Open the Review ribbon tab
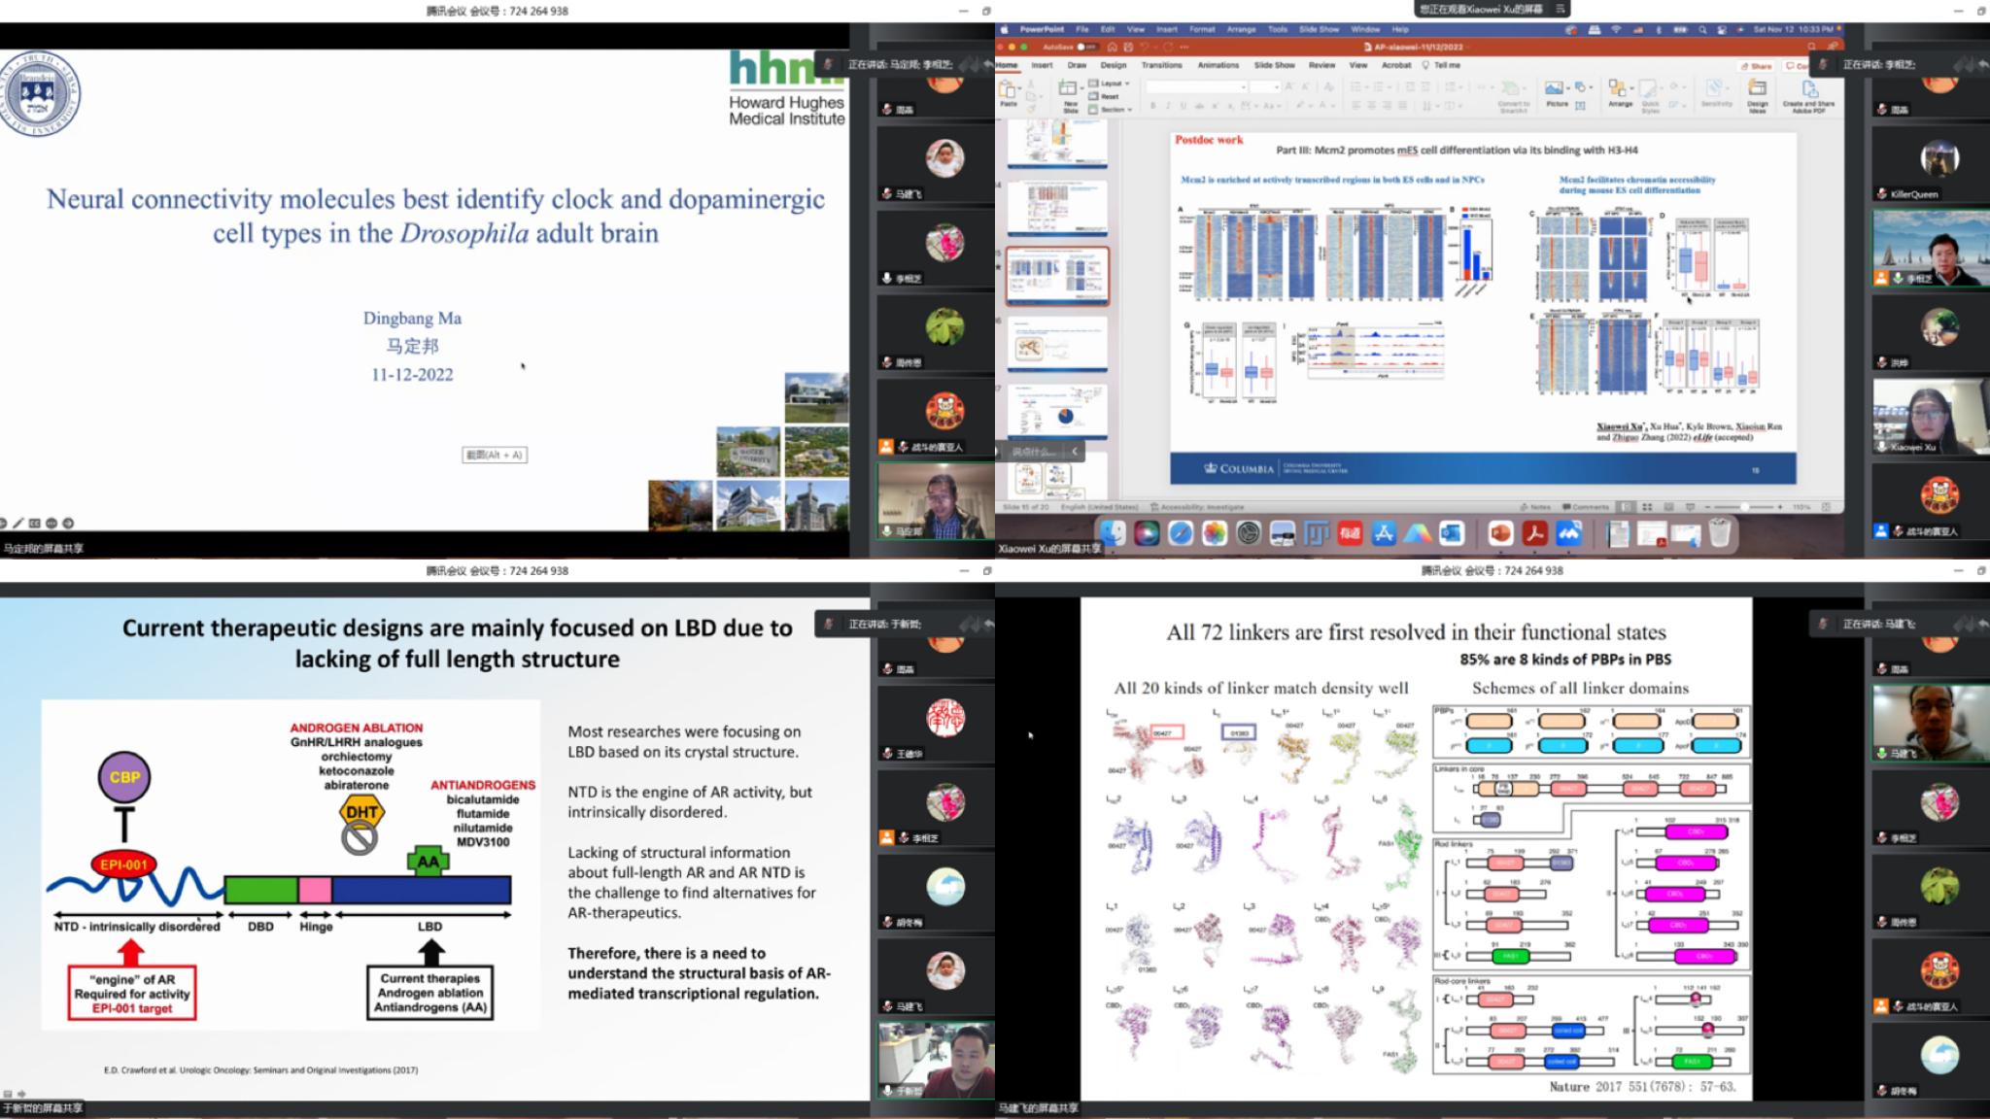The width and height of the screenshot is (1990, 1119). 1321,65
